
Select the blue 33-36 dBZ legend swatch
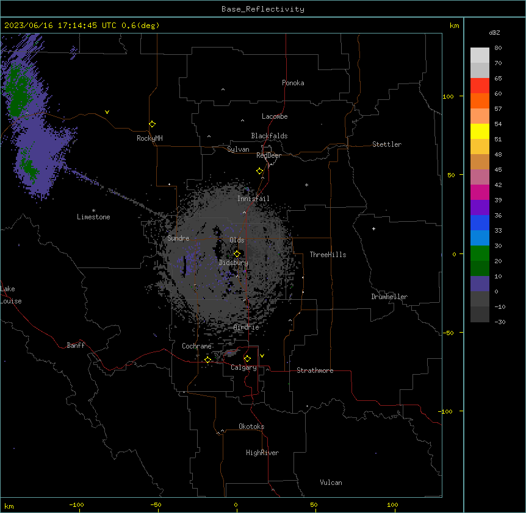point(480,222)
